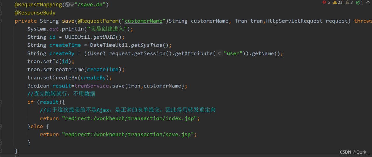The width and height of the screenshot is (372, 157).
Task: Fold the save method in the gutter
Action: point(1,21)
